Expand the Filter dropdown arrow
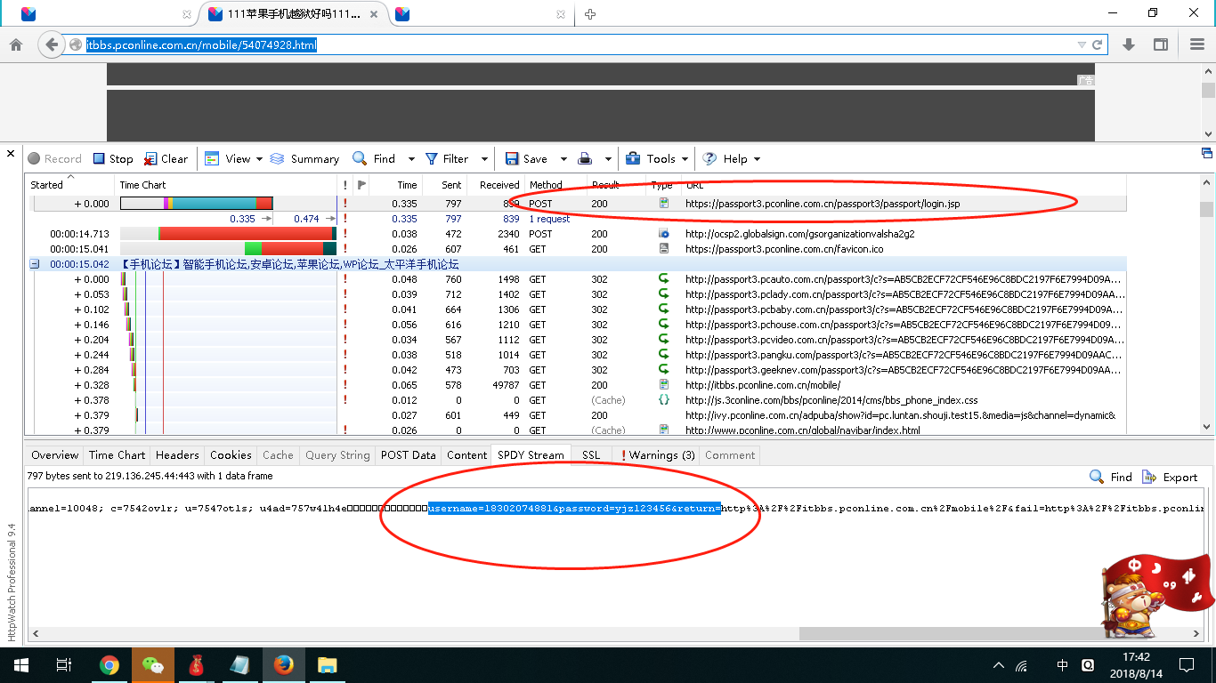 coord(484,159)
